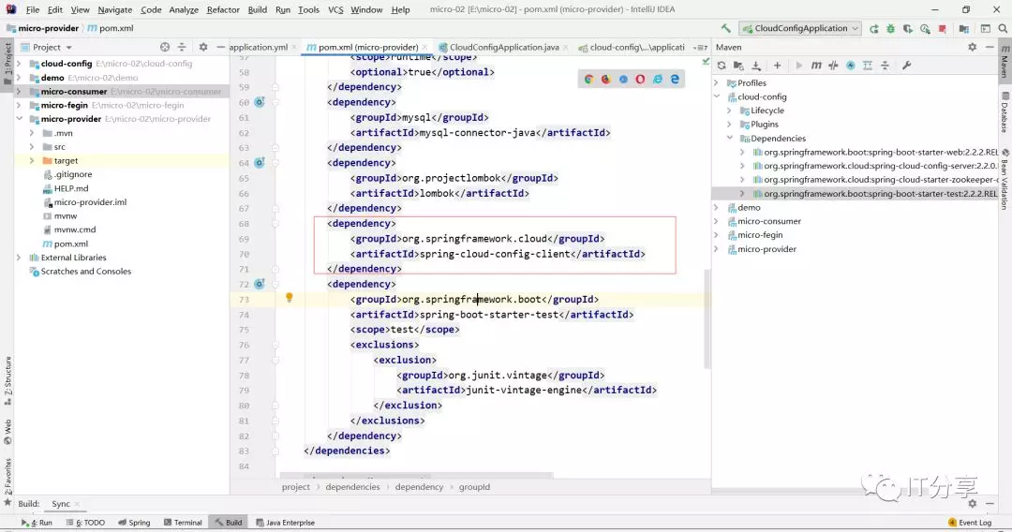Click locate file icon in Project panel
Screen dimensions: 1012x532
(x=165, y=47)
